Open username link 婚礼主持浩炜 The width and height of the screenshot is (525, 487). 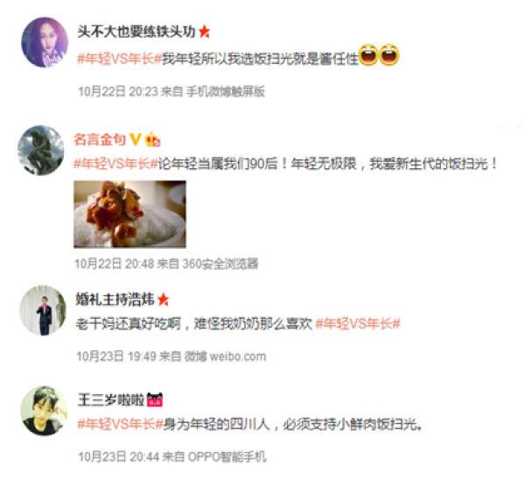pos(115,300)
